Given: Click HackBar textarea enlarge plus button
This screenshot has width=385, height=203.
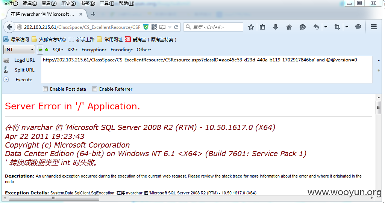Looking at the screenshot, I should point(379,70).
